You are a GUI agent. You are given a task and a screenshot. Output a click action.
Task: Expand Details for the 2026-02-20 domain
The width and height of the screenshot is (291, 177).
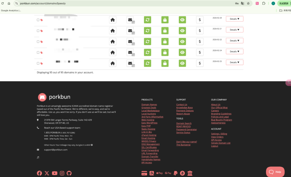(234, 19)
